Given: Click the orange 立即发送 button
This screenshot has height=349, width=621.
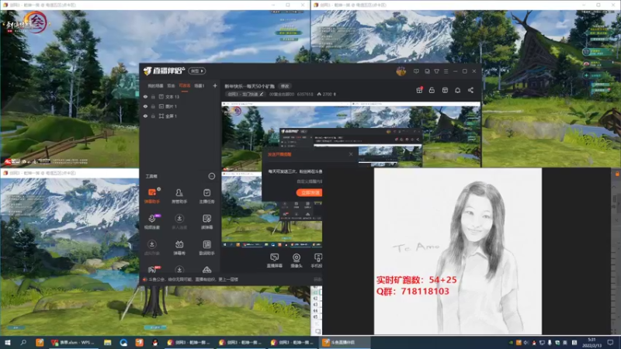Looking at the screenshot, I should click(309, 192).
